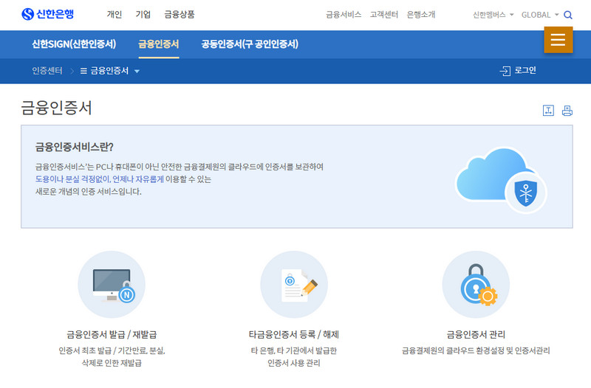Open the 고객센터 menu
Image resolution: width=591 pixels, height=388 pixels.
(383, 14)
